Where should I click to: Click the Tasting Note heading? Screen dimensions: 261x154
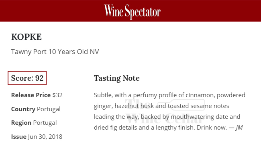(117, 78)
